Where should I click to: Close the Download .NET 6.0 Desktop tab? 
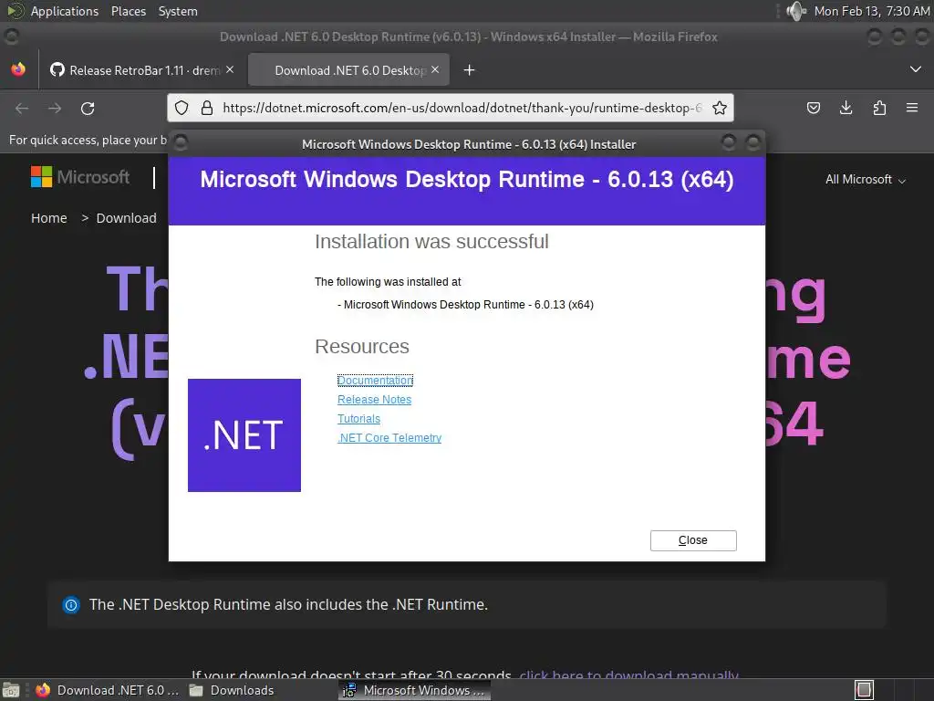(x=435, y=69)
